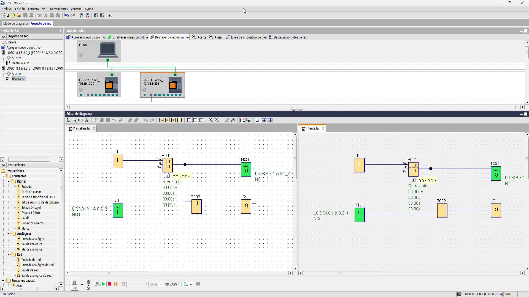Collapse the Constantes tree folder
The image size is (529, 297).
click(x=3, y=176)
